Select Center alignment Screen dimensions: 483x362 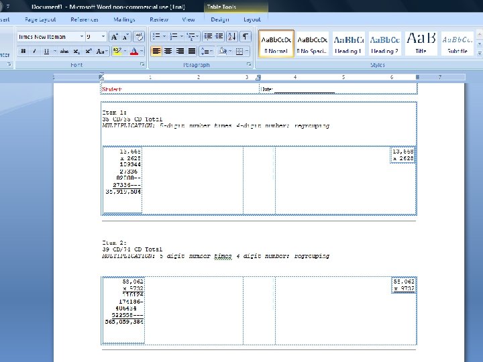tap(168, 51)
